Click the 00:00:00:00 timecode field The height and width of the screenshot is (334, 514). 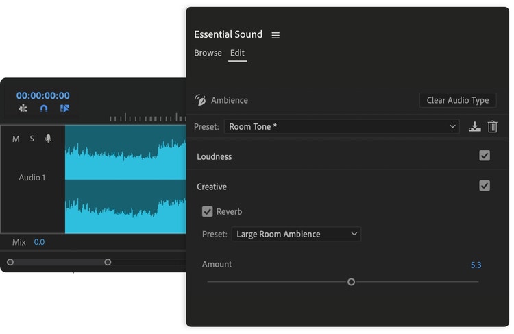[x=43, y=96]
